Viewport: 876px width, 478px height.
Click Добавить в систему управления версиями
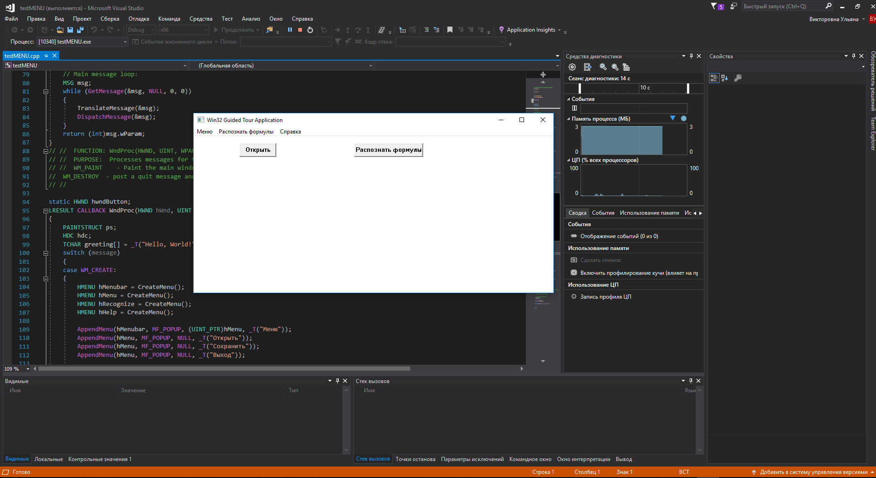click(814, 472)
